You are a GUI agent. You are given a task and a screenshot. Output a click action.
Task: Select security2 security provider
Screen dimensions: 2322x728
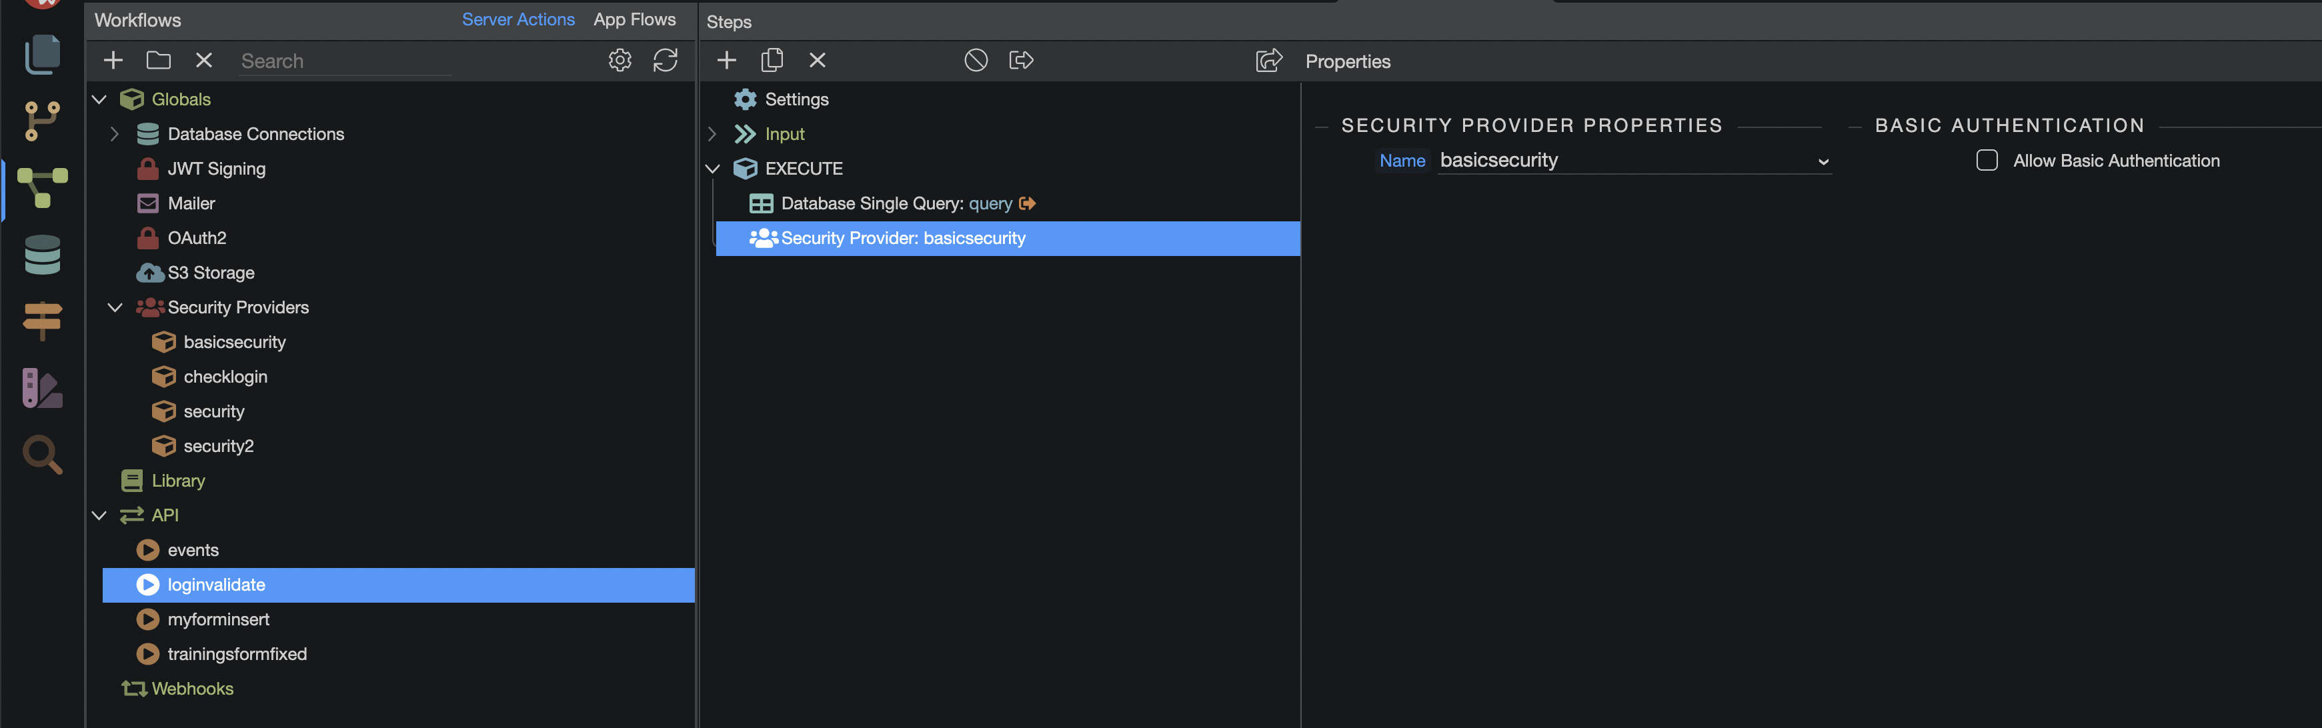pyautogui.click(x=218, y=446)
